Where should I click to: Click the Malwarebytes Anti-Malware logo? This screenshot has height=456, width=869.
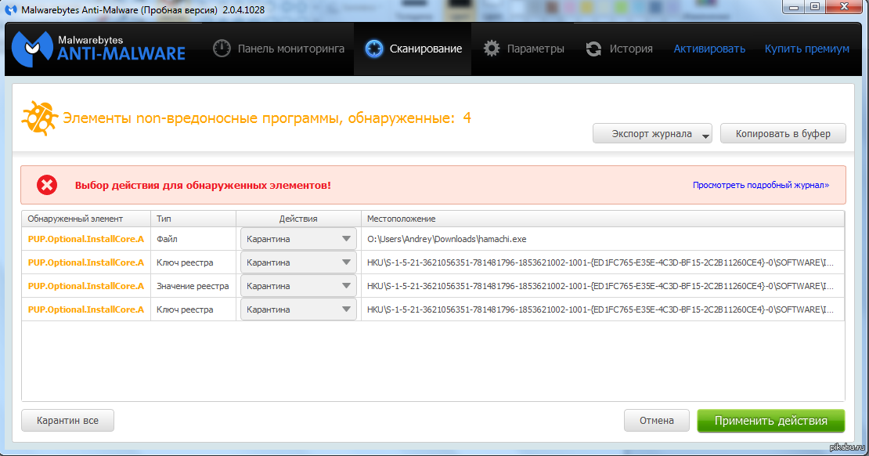(99, 48)
